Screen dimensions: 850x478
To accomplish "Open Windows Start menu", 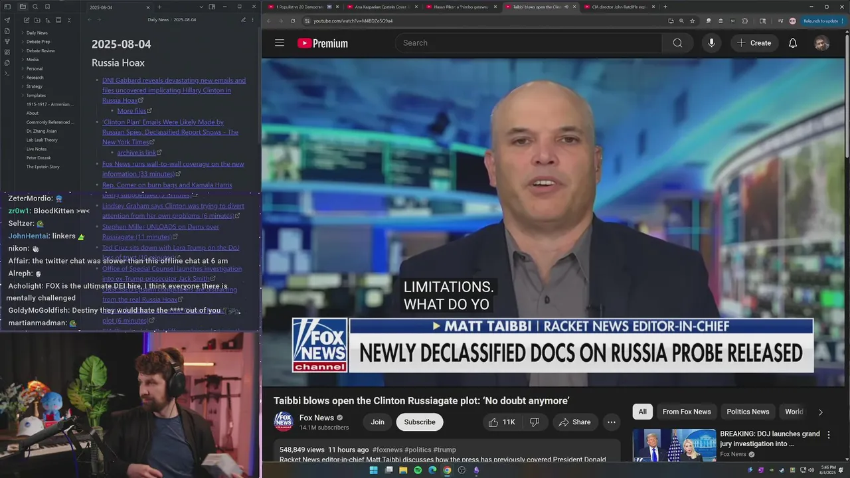I will (x=374, y=470).
